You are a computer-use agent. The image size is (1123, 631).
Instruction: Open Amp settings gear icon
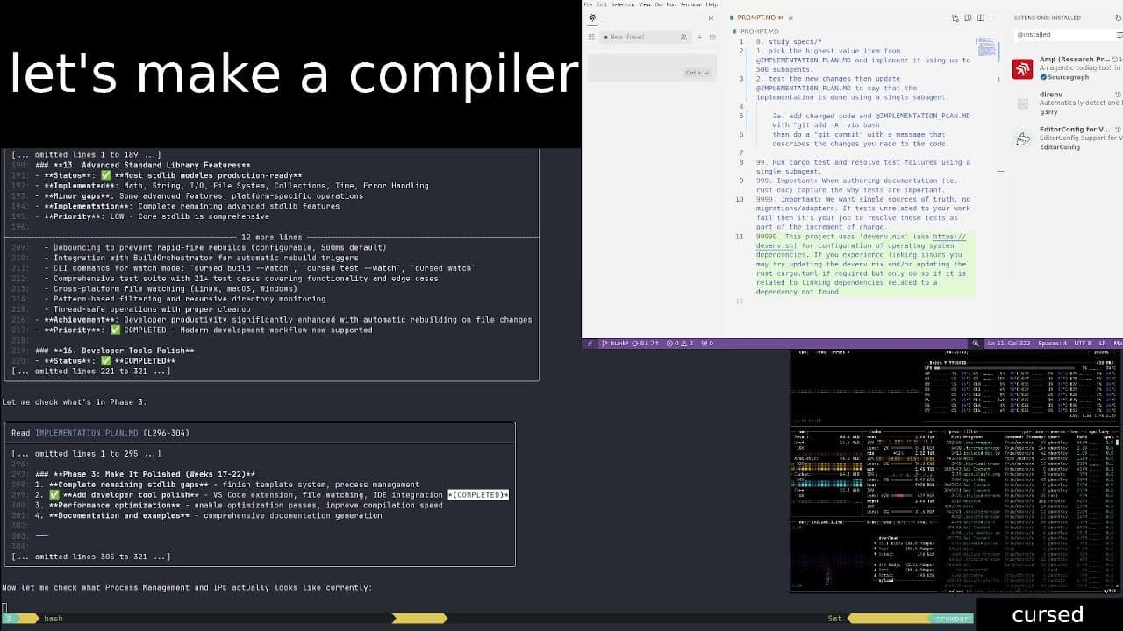[712, 37]
